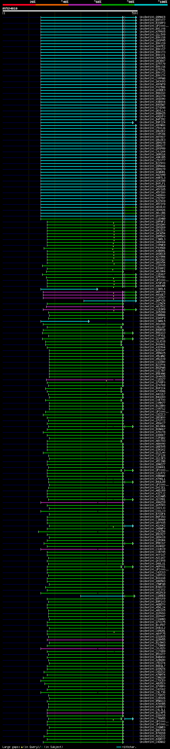Open hit UniRef100_B9T0T7
The width and height of the screenshot is (170, 749).
pyautogui.click(x=152, y=20)
